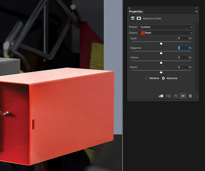Open the Properties panel menu
This screenshot has height=171, width=205.
196,11
